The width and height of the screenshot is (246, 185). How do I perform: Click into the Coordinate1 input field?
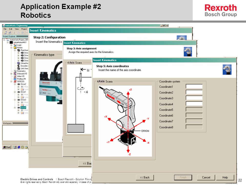point(194,86)
